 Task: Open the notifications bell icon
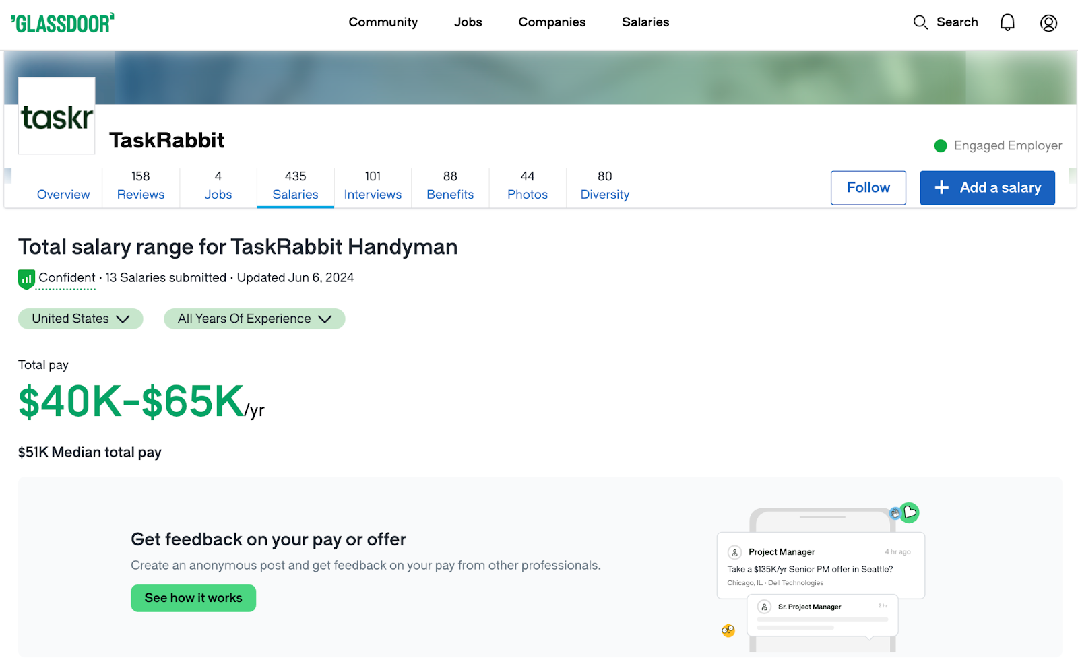click(1007, 23)
